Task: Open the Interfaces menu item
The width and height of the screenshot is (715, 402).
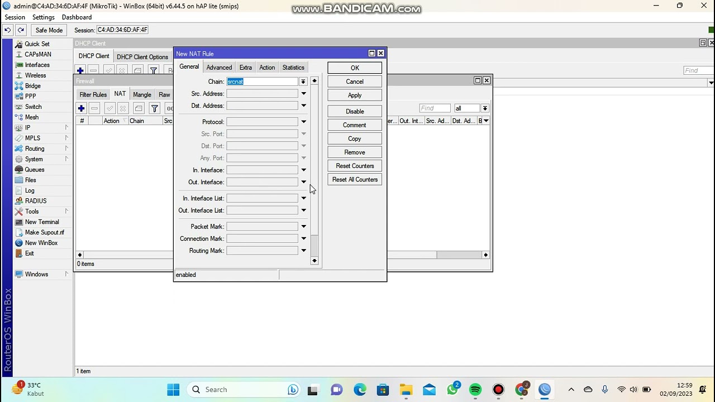Action: 37,65
